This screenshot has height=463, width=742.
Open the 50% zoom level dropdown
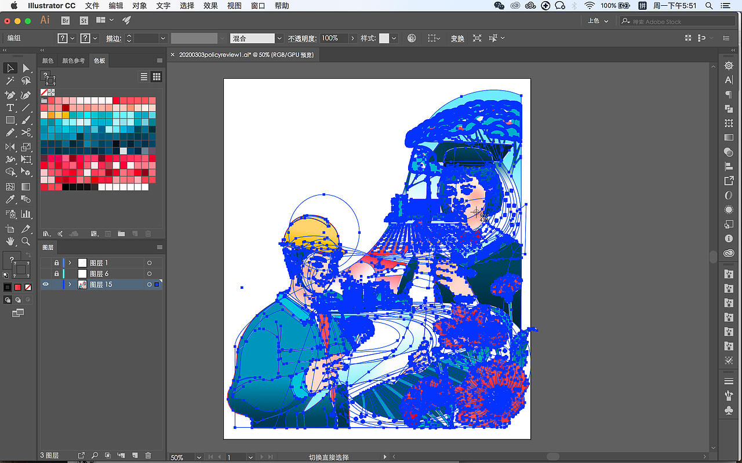[198, 457]
